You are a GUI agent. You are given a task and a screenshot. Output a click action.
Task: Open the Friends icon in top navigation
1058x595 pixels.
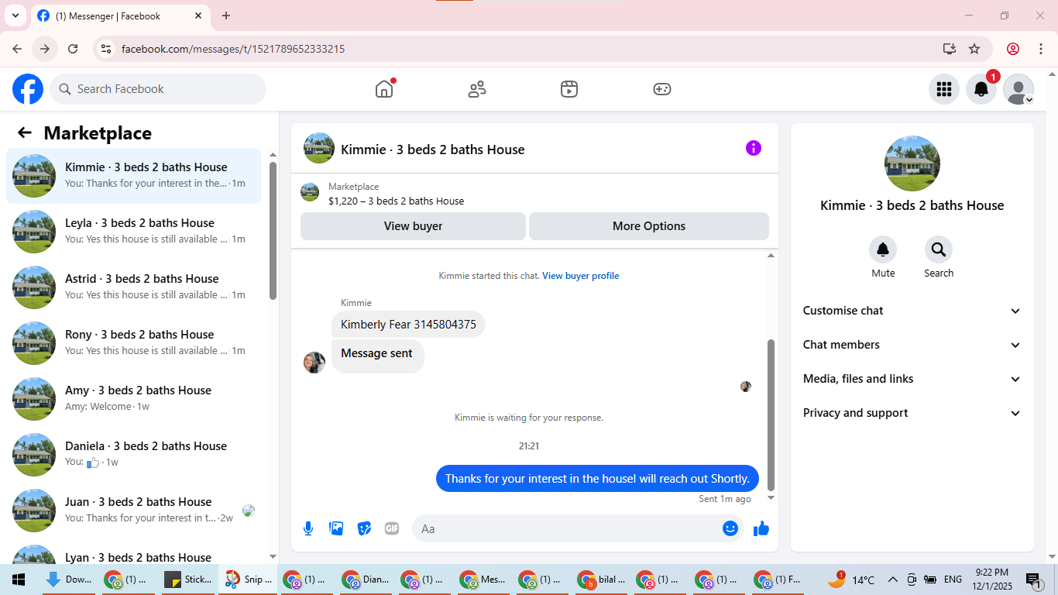coord(477,89)
